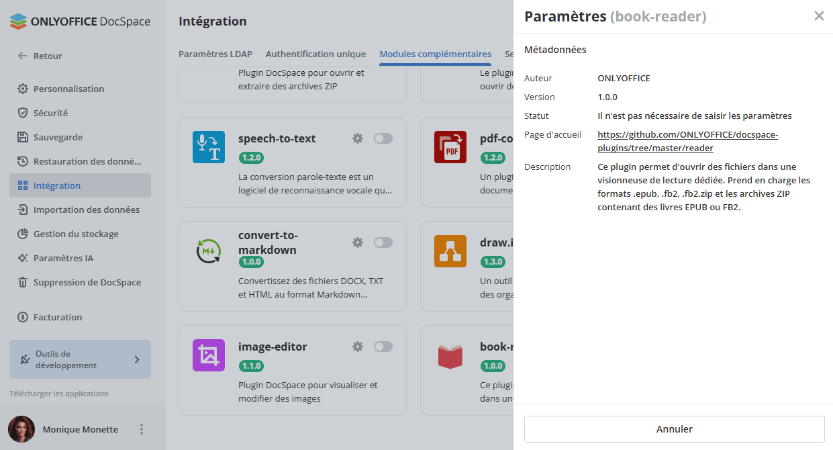
Task: Click the Intégration grid icon
Action: point(23,185)
